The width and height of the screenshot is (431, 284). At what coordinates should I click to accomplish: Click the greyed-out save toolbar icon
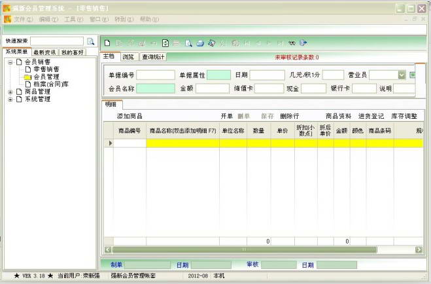[x=142, y=43]
